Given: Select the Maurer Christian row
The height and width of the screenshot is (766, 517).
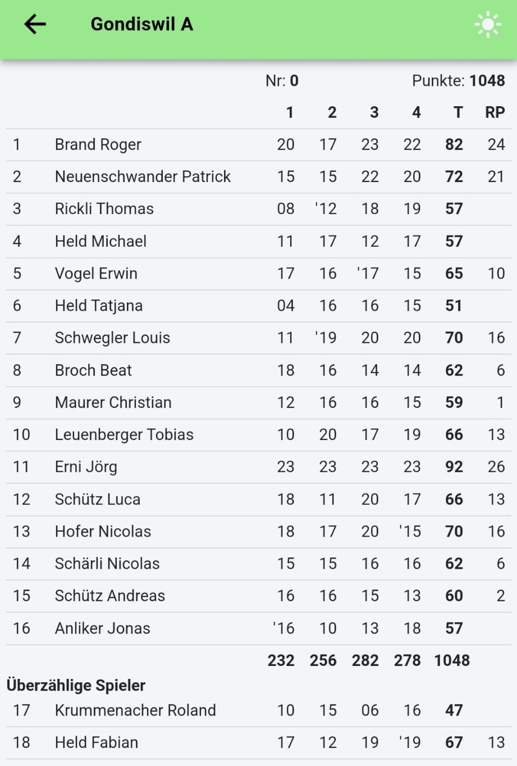Looking at the screenshot, I should click(113, 402).
